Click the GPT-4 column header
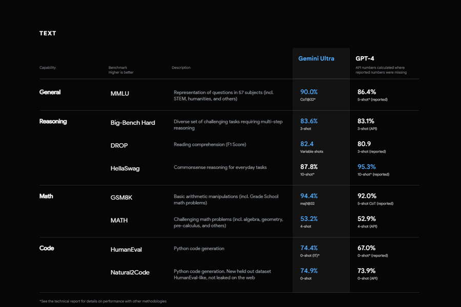 pyautogui.click(x=365, y=58)
